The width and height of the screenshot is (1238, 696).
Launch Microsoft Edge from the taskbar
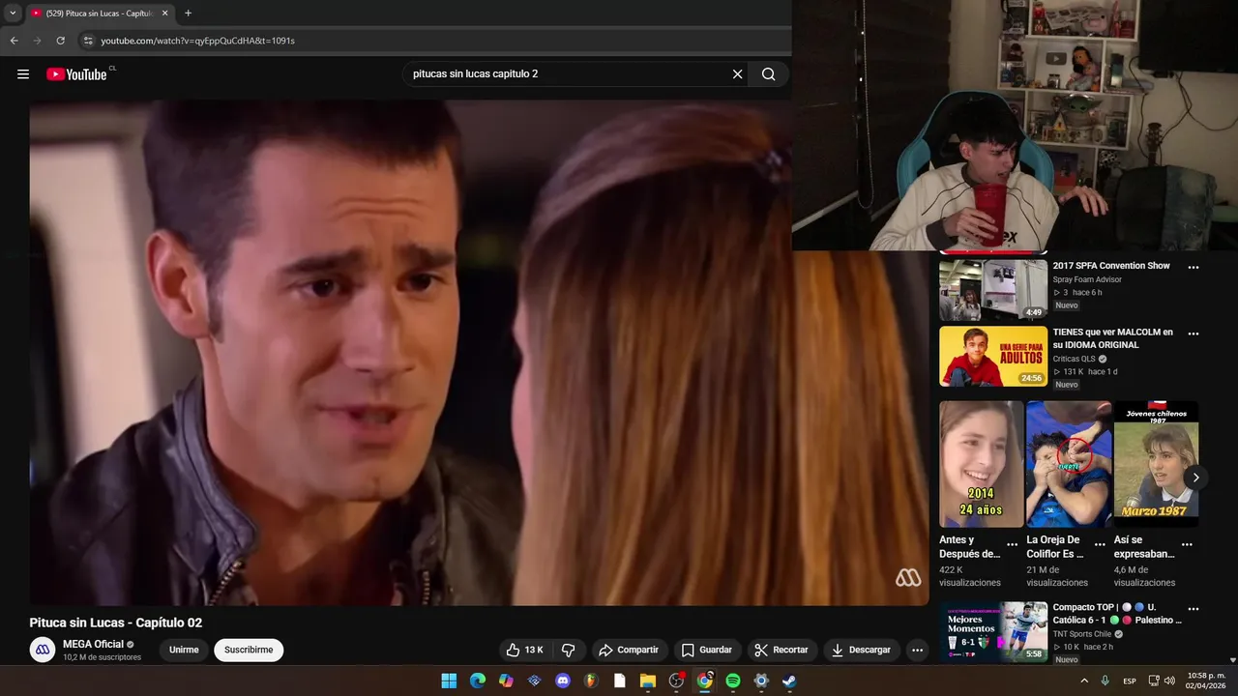[478, 681]
